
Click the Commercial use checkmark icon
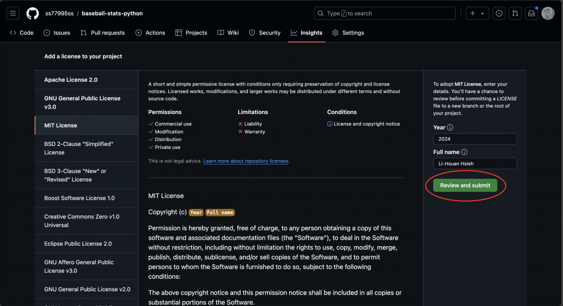(151, 124)
